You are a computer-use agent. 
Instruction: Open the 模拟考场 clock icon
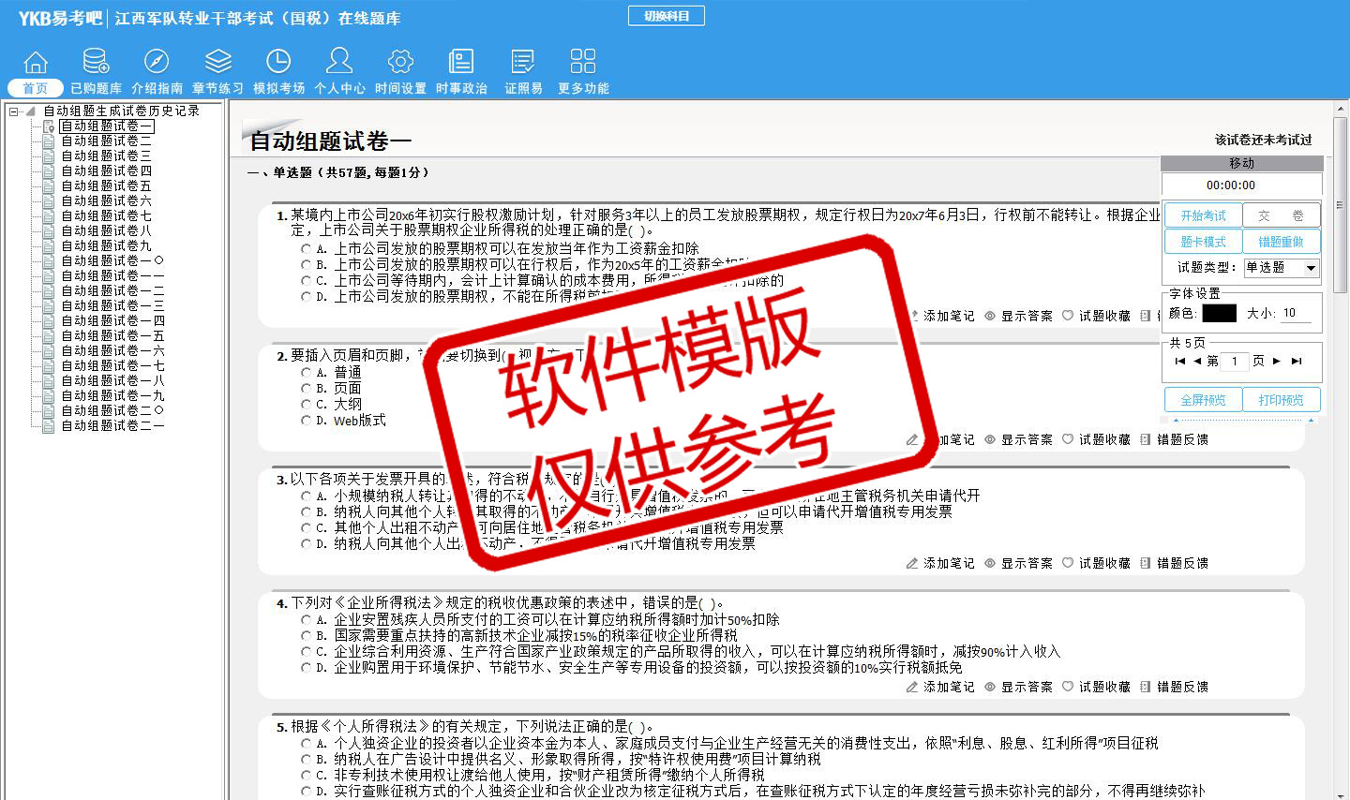coord(278,62)
